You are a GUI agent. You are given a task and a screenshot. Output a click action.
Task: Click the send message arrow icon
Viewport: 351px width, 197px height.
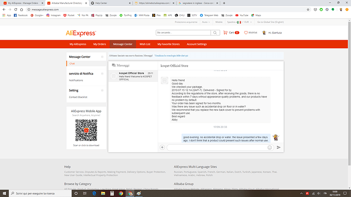(278, 147)
